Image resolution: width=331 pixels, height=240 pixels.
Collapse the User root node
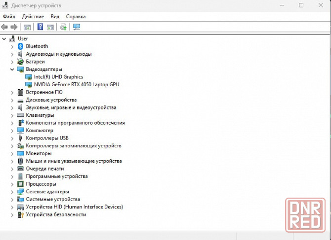(x=4, y=38)
